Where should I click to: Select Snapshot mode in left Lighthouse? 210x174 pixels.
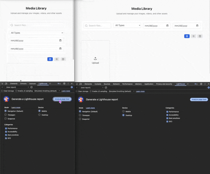tap(6, 119)
